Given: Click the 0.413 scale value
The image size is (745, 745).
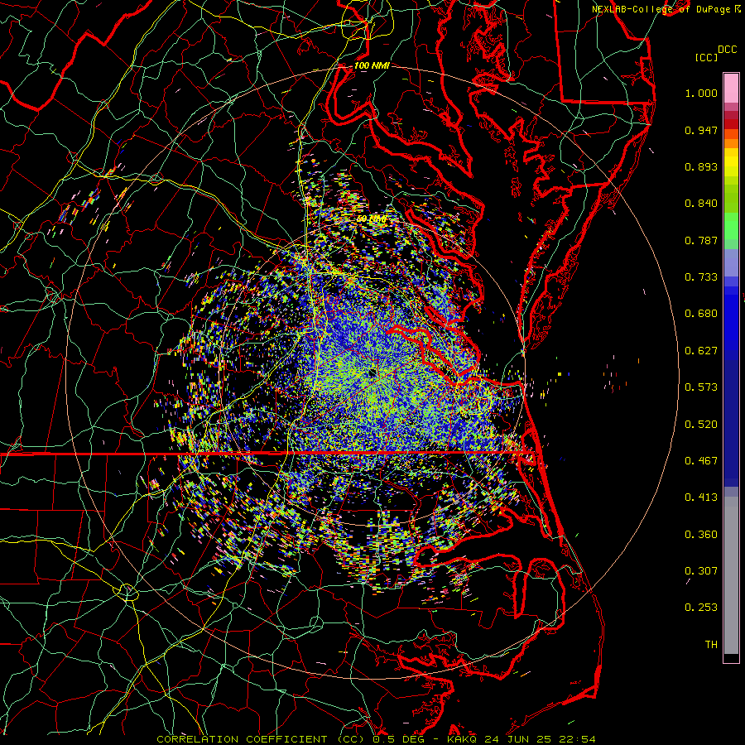Looking at the screenshot, I should click(701, 497).
